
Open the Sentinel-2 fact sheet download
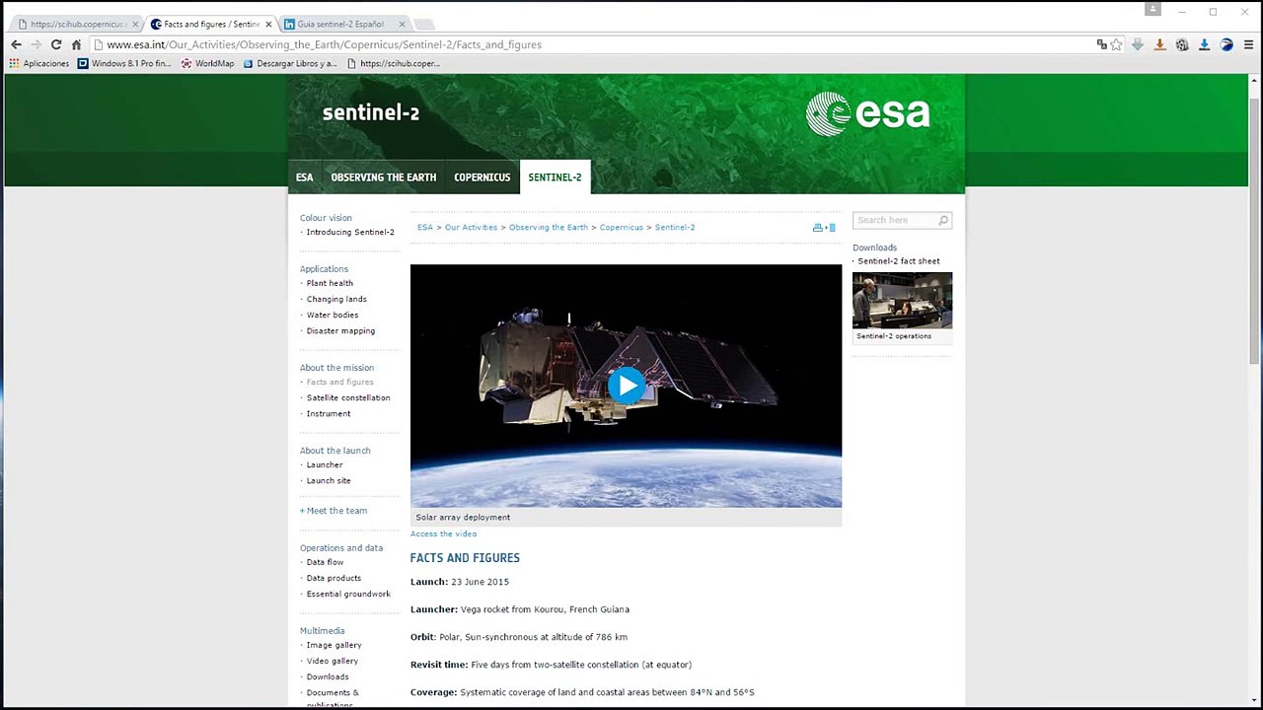(x=898, y=261)
